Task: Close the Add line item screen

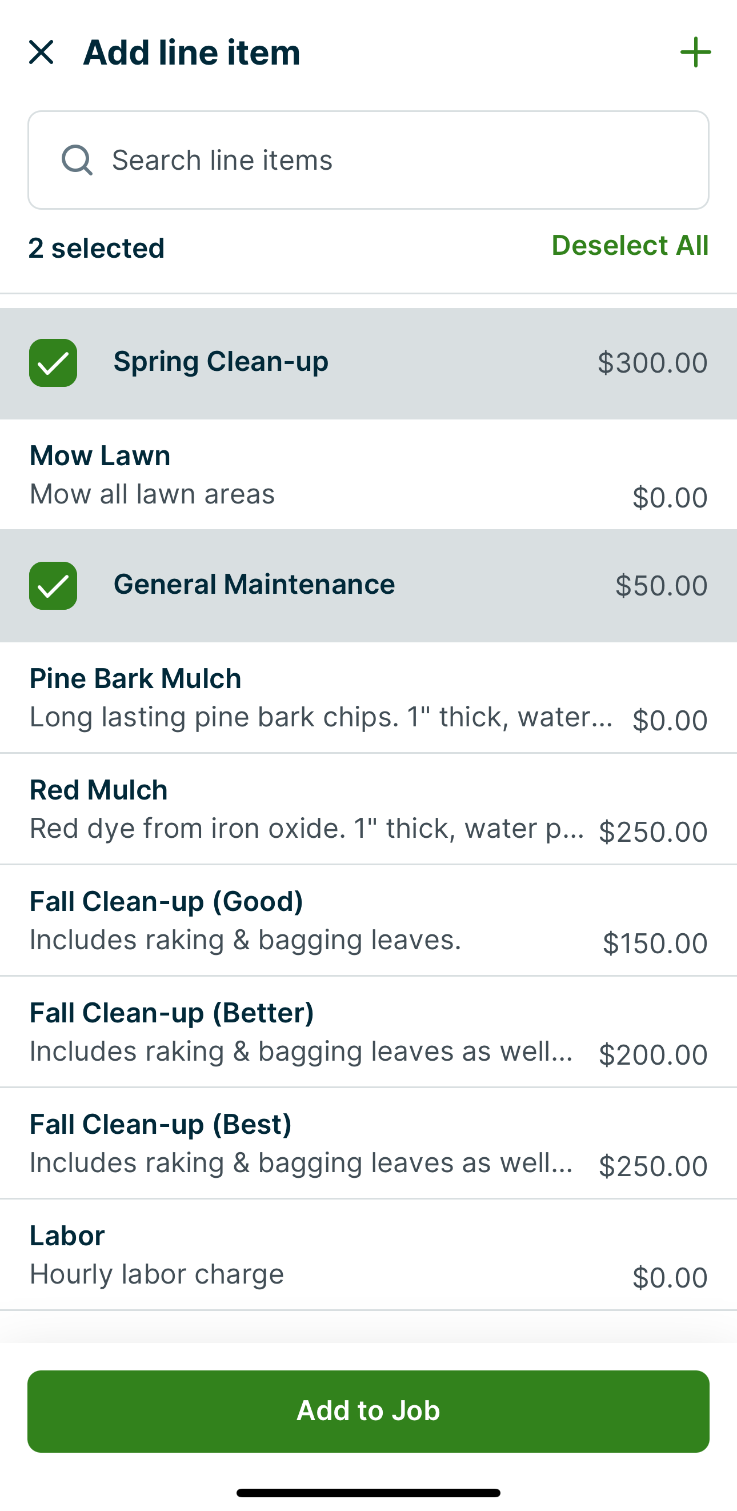Action: [x=41, y=52]
